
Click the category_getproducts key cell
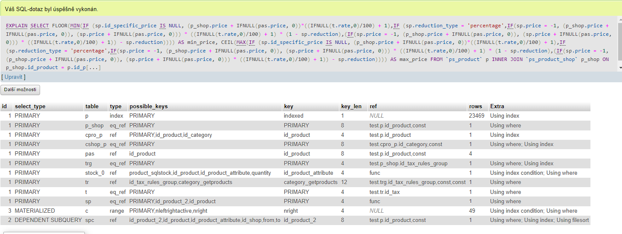310,182
